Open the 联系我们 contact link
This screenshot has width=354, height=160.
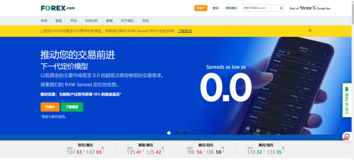(x=231, y=8)
